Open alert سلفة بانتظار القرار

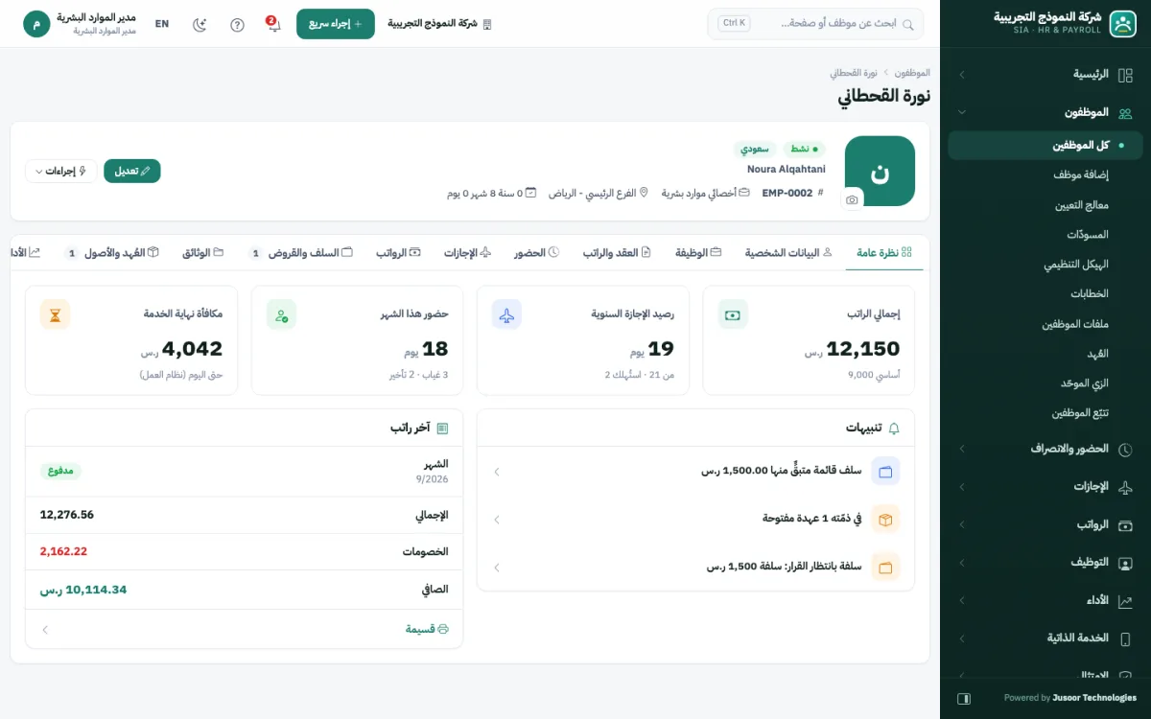(695, 567)
